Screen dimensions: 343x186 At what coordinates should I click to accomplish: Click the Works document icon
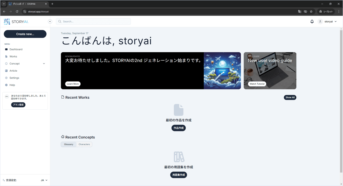[x=6, y=56]
